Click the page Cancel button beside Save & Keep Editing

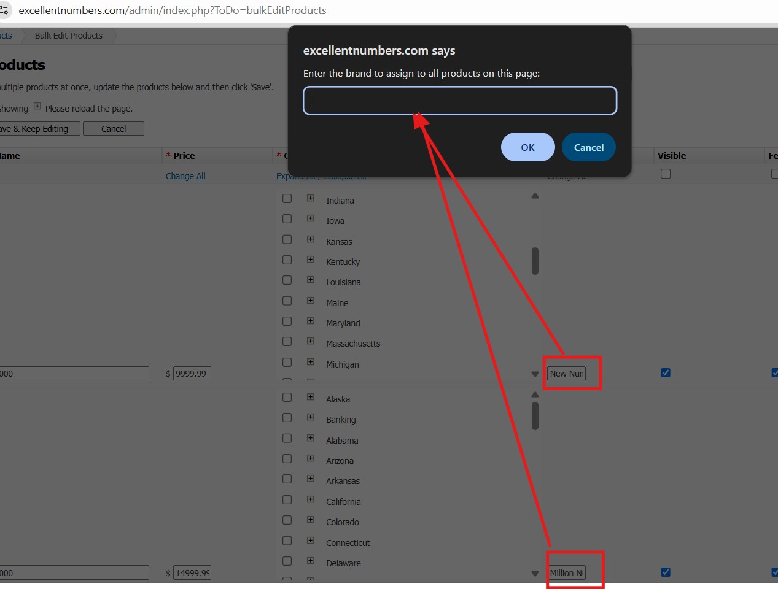point(114,129)
